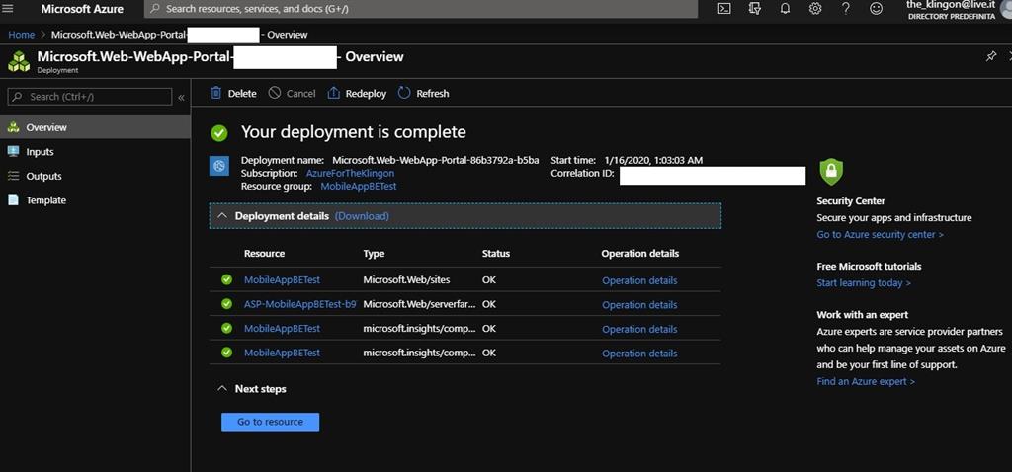The height and width of the screenshot is (472, 1012).
Task: Click the pin to dashboard icon
Action: click(990, 56)
